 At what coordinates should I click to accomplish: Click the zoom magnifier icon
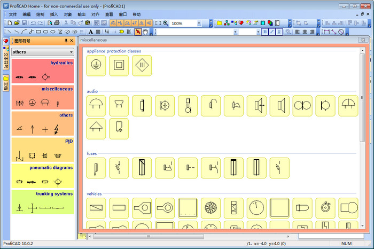coord(166,24)
